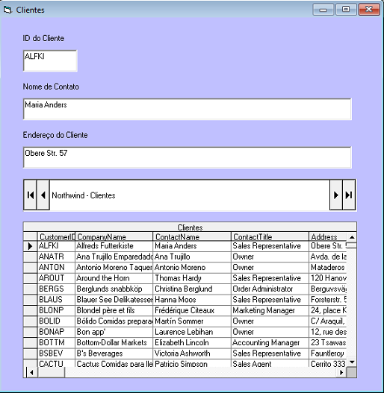384x393 pixels.
Task: Click company Bon app' cell
Action: point(114,332)
